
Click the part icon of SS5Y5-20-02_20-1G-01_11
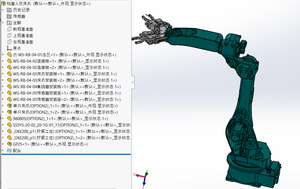pyautogui.click(x=9, y=125)
